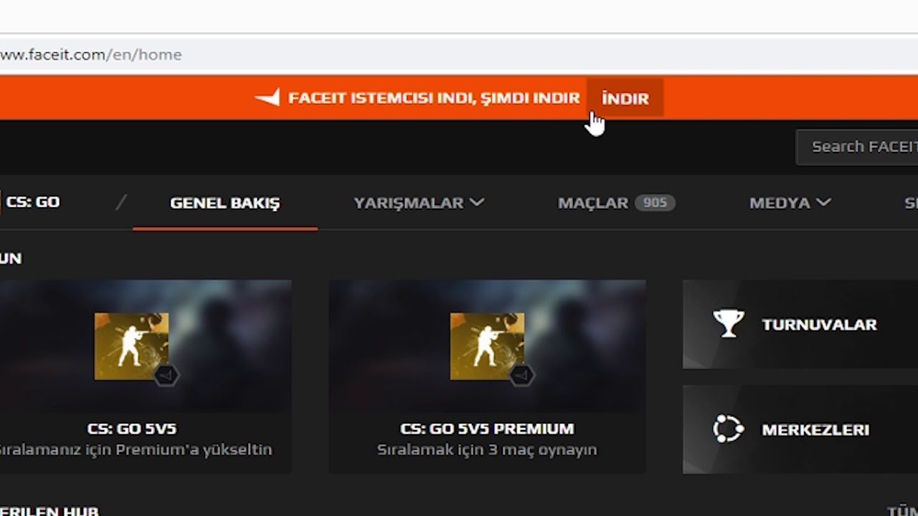Image resolution: width=918 pixels, height=516 pixels.
Task: Click the FACEIT badge on 5V5 PREMIUM icon
Action: [521, 375]
